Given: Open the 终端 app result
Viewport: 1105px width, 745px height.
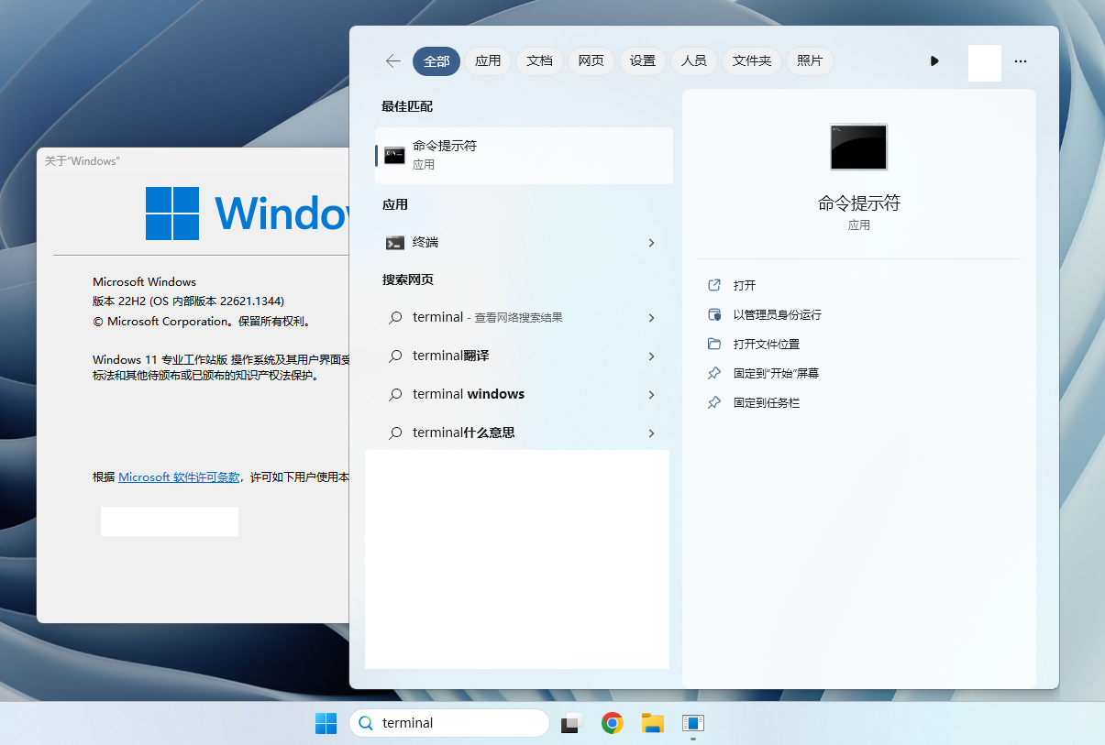Looking at the screenshot, I should (525, 243).
